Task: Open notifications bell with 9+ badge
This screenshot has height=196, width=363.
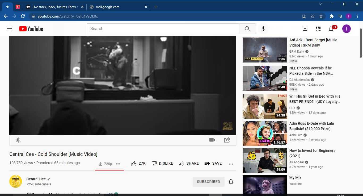Action: 331,29
